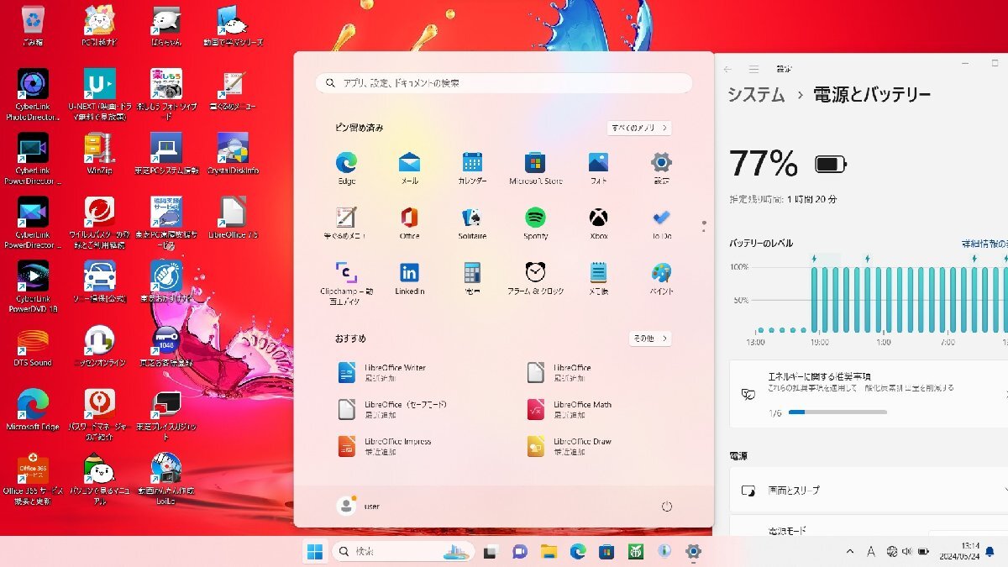Click the Start menu search field
Viewport: 1008px width, 567px height.
point(504,83)
